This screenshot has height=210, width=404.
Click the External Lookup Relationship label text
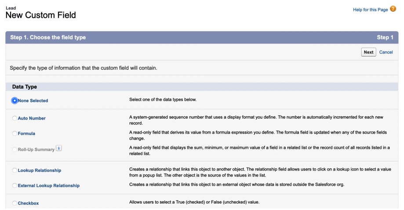coord(49,185)
